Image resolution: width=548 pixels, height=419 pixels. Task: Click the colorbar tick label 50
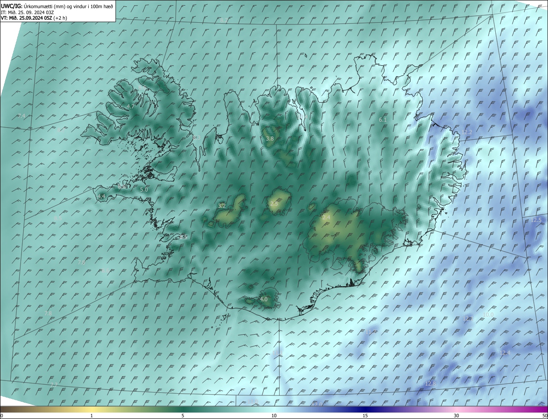545,416
